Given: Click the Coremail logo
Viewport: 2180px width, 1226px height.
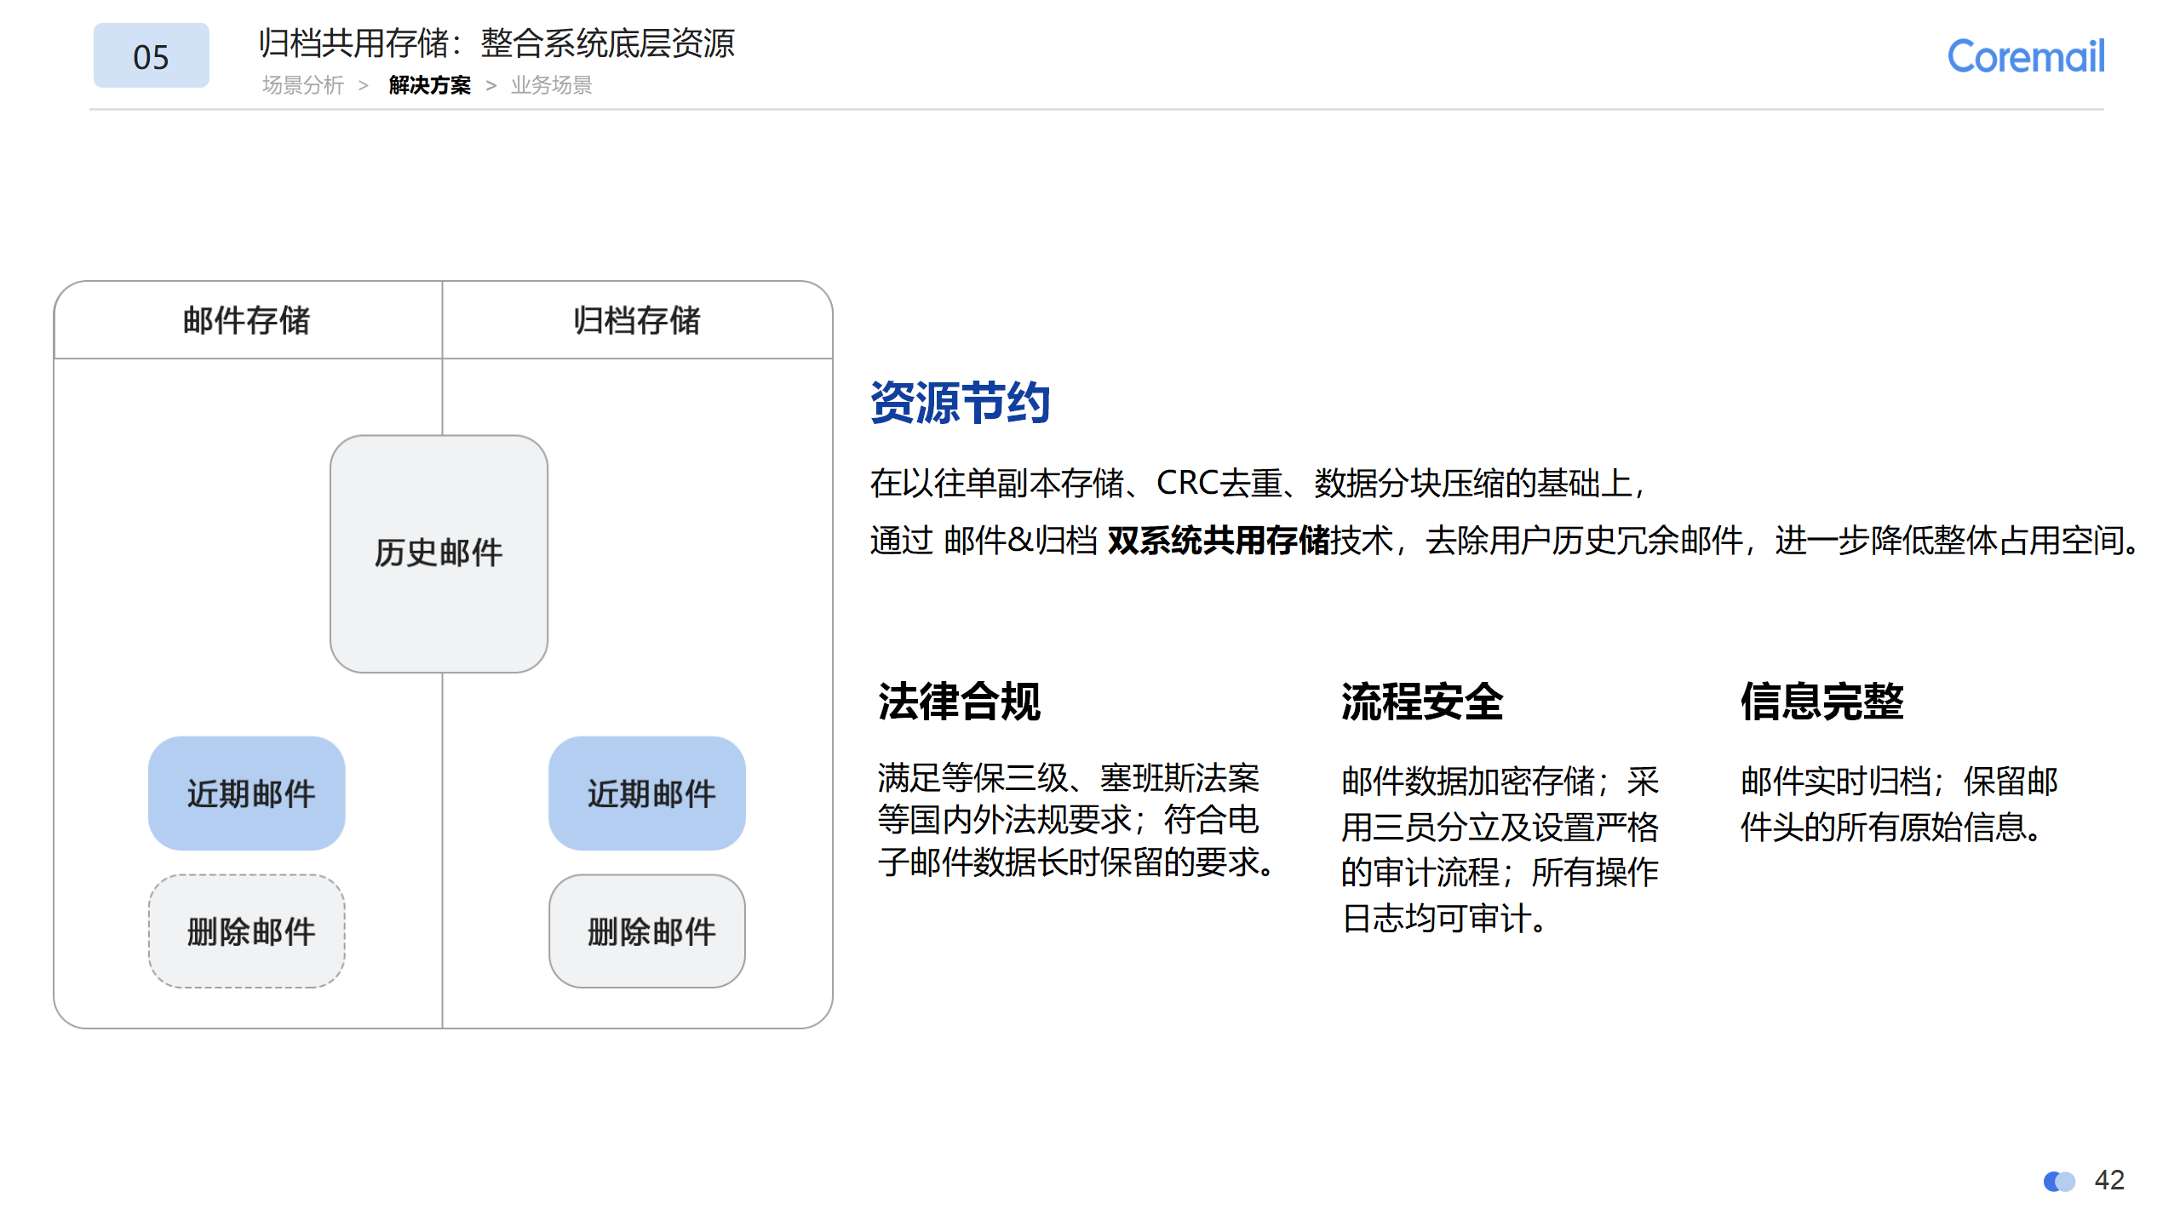Looking at the screenshot, I should (2025, 57).
